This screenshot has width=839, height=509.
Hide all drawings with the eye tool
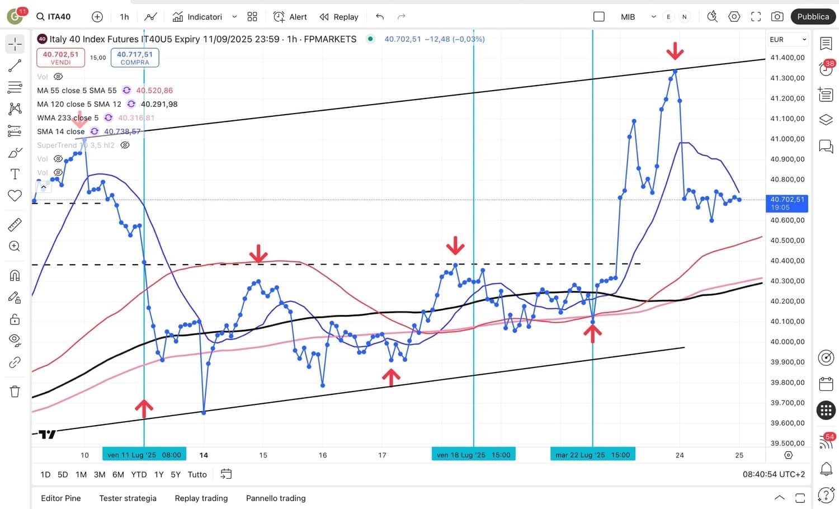point(15,341)
